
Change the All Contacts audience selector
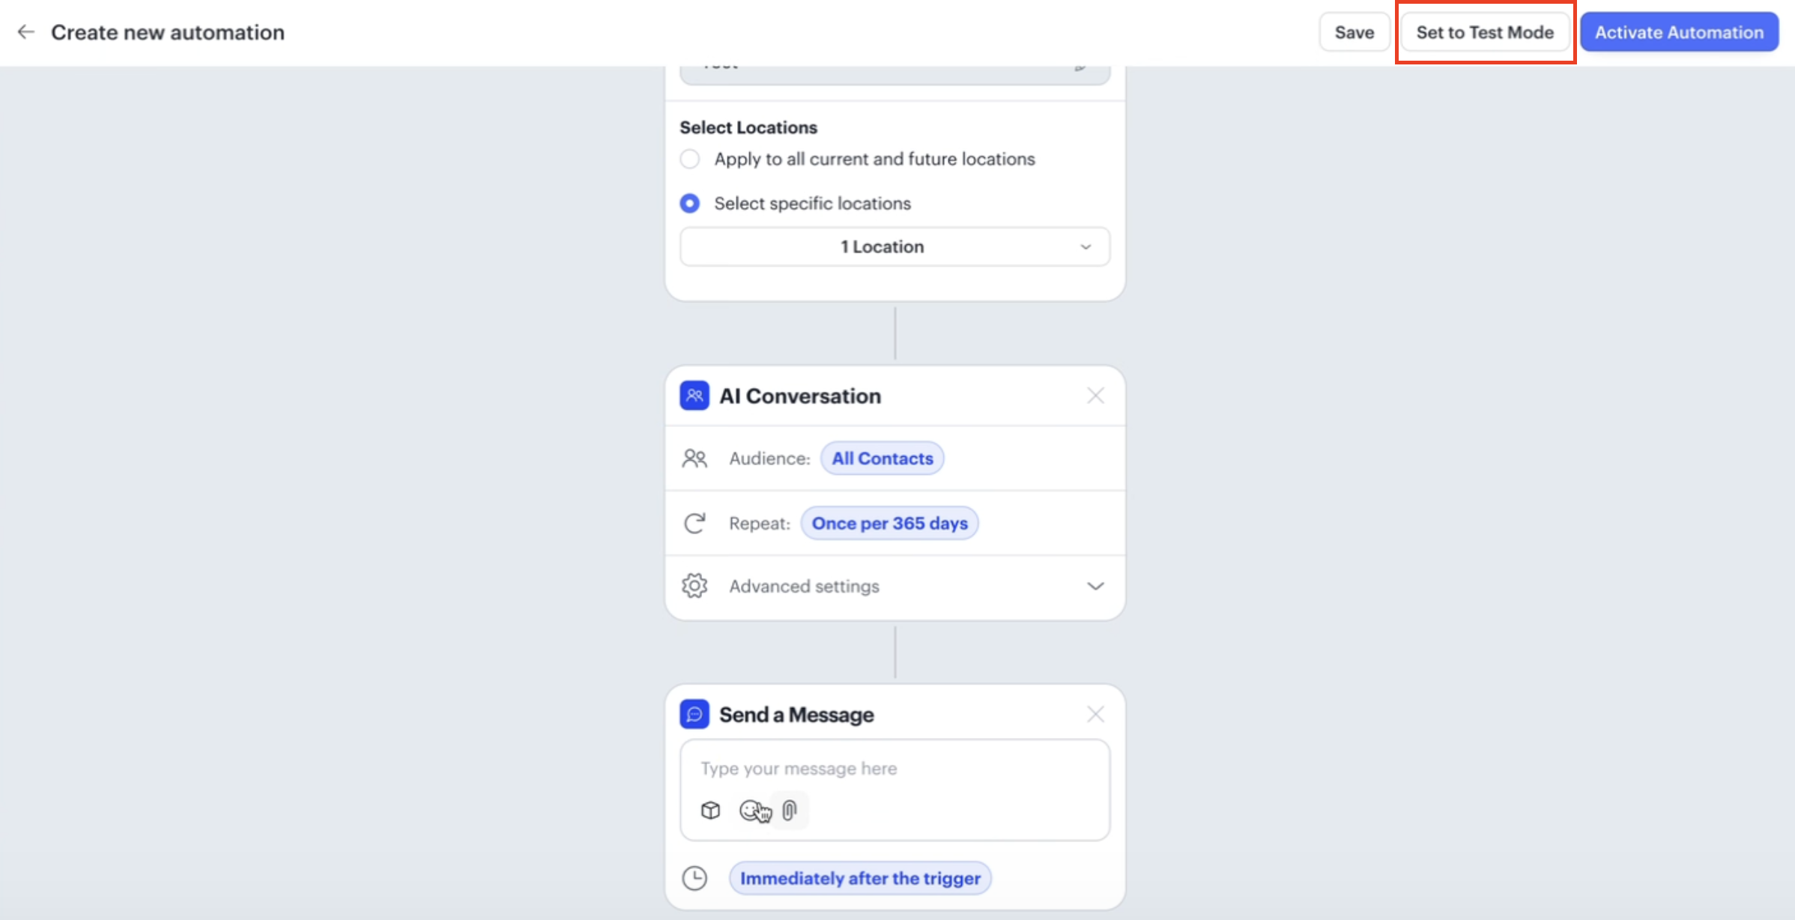click(882, 459)
